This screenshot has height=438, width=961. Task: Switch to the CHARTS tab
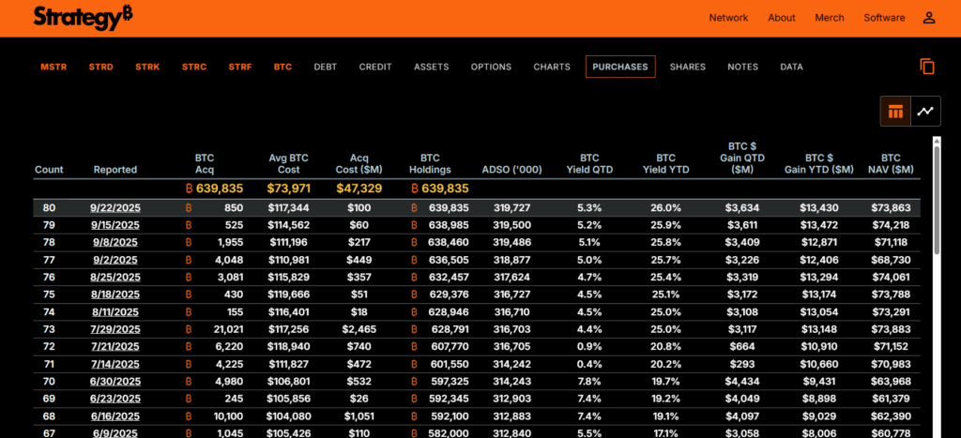(x=552, y=67)
